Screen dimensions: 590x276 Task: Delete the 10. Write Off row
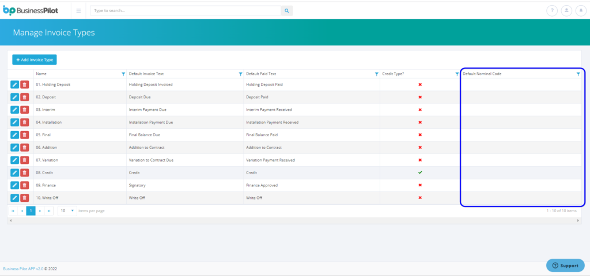pyautogui.click(x=25, y=198)
